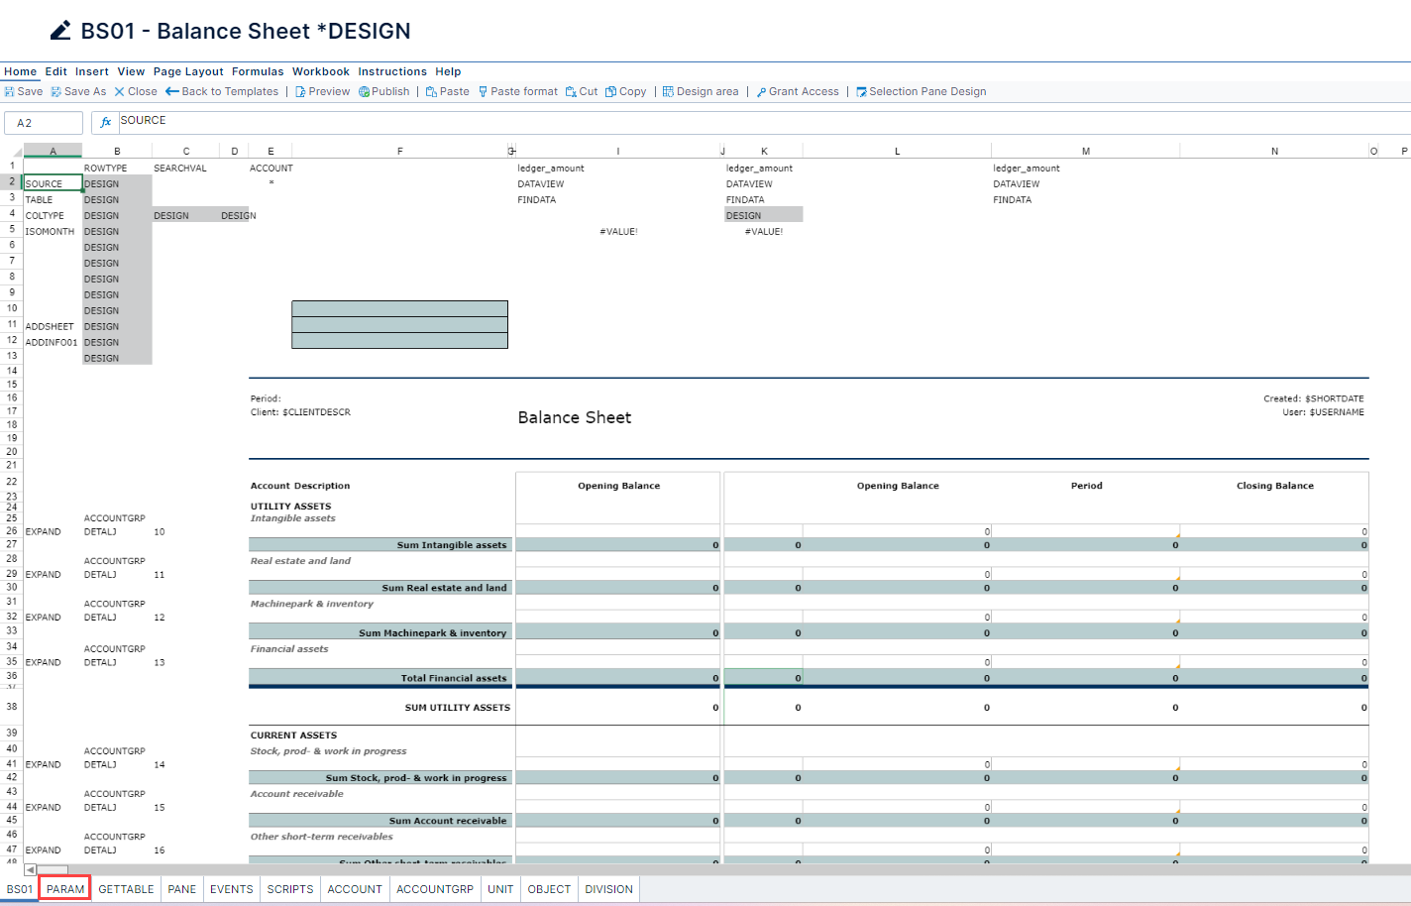The height and width of the screenshot is (906, 1411).
Task: Click the pencil edit icon next to the title
Action: point(58,30)
